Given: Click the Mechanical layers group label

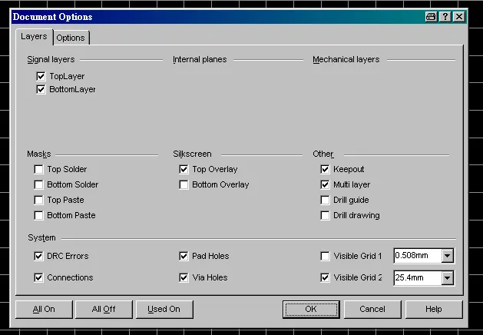Looking at the screenshot, I should click(x=346, y=59).
